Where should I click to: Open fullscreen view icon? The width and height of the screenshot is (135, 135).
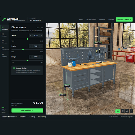coord(131,111)
